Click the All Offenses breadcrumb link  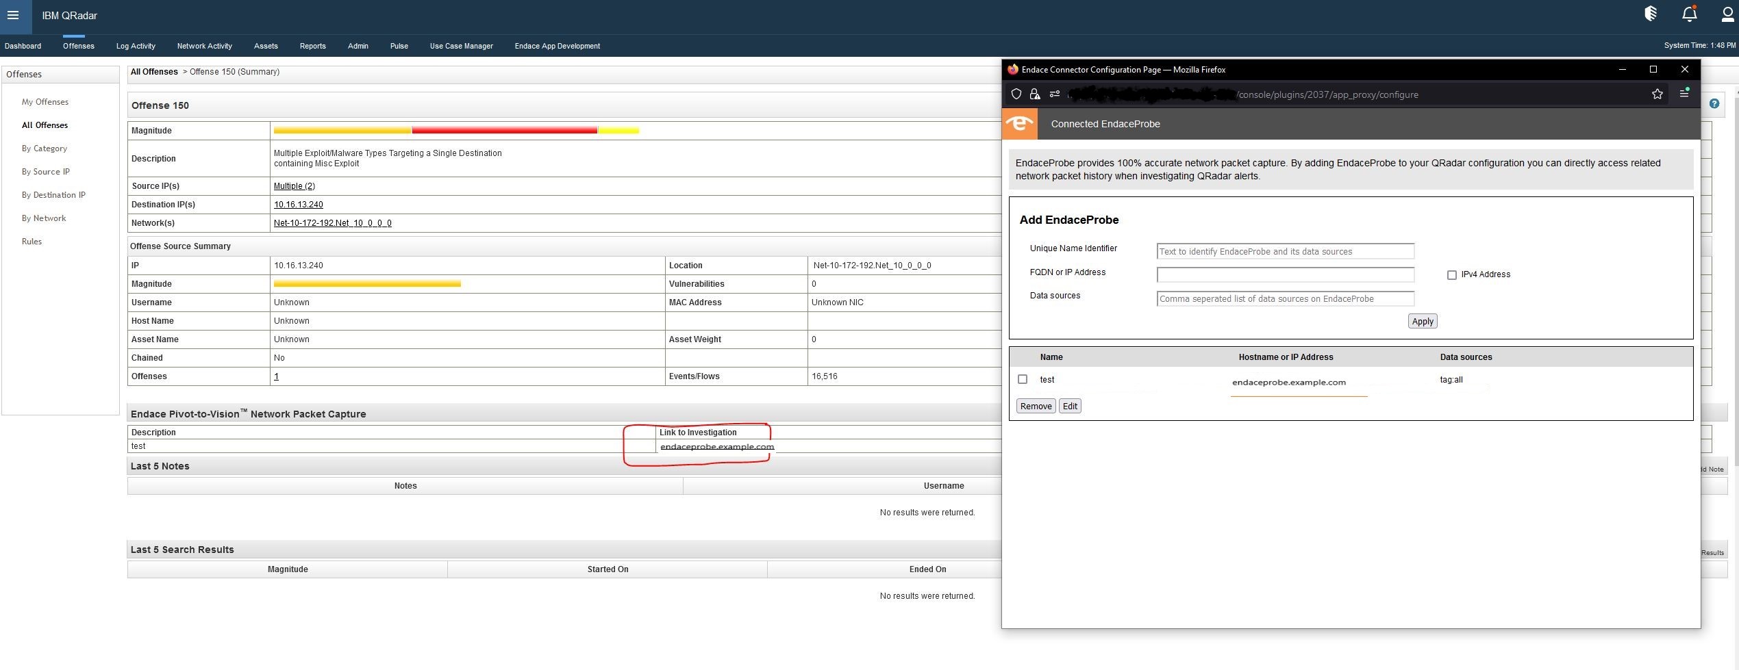[154, 72]
